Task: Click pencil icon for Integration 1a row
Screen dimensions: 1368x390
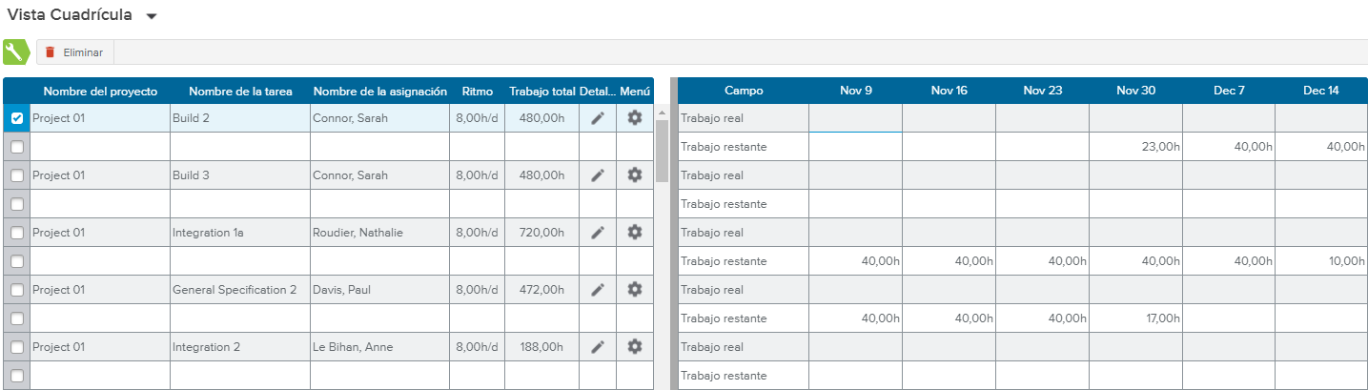Action: point(598,233)
